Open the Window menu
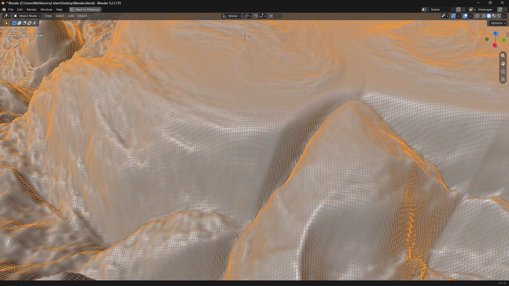The image size is (509, 286). (x=46, y=10)
